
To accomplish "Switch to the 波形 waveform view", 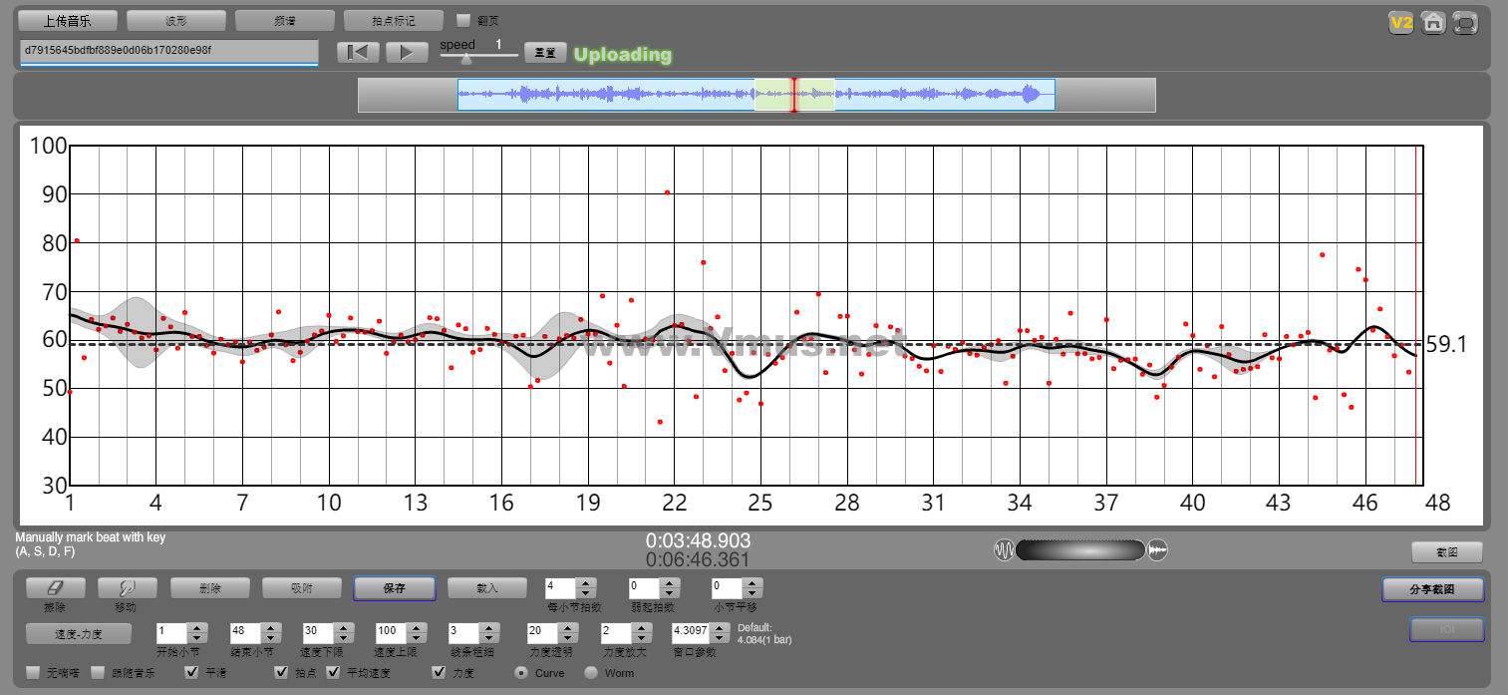I will point(176,21).
